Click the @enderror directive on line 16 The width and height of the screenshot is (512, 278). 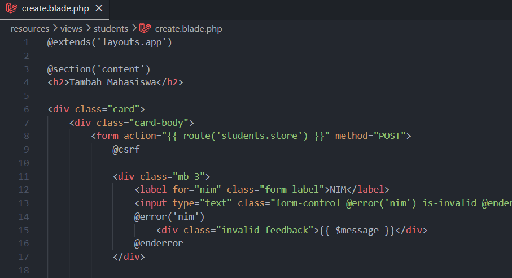pyautogui.click(x=159, y=244)
